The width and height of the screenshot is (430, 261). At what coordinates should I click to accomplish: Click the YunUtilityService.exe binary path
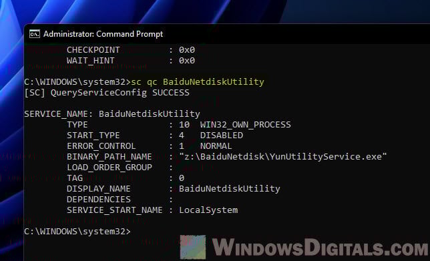click(283, 157)
